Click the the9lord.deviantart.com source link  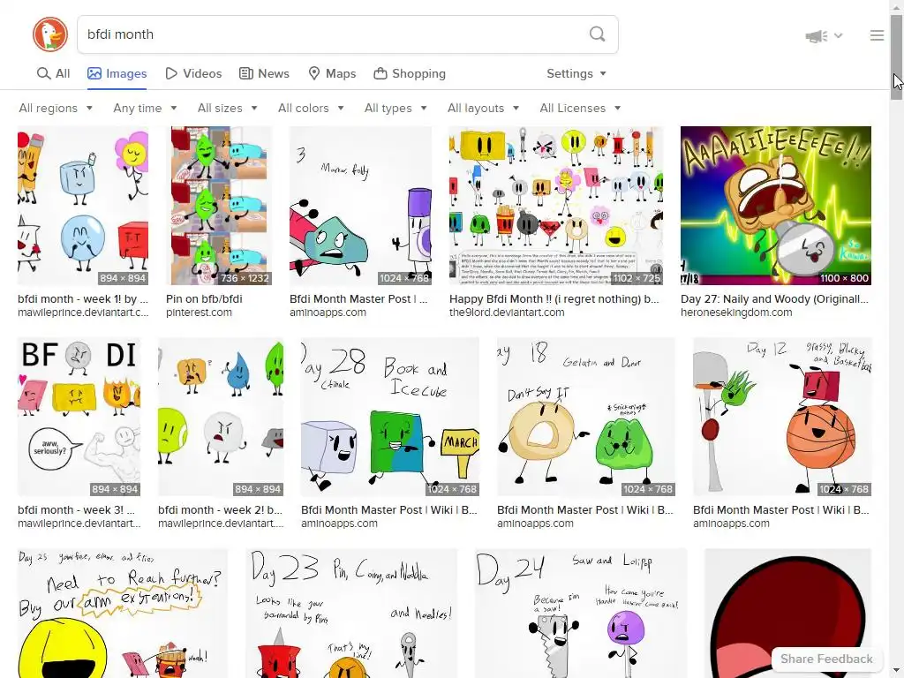tap(507, 313)
